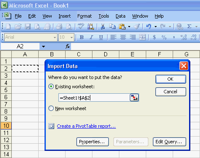Open the Redo history dropdown arrow
Image resolution: width=200 pixels, height=158 pixels.
click(170, 26)
